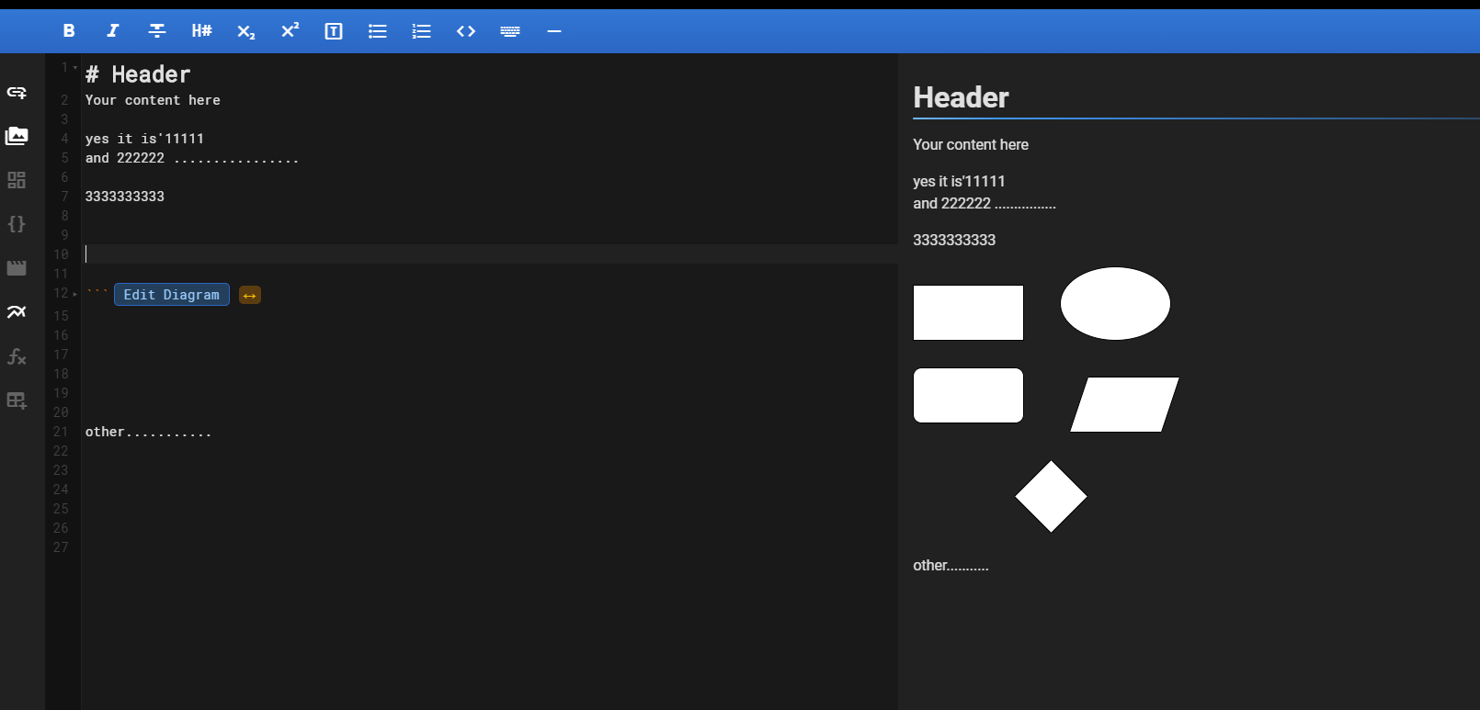The height and width of the screenshot is (710, 1480).
Task: Click the "yes it is'11111" line in the editor
Action: 144,139
